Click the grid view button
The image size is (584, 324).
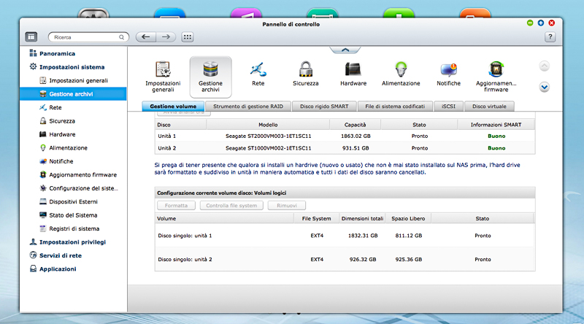(x=187, y=36)
